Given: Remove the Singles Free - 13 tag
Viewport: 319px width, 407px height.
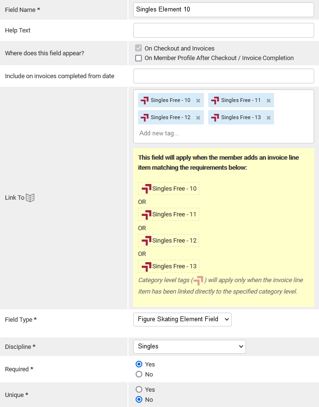Looking at the screenshot, I should [x=268, y=118].
